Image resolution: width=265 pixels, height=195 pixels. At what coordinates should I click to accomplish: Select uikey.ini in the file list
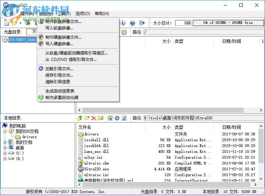coord(93,157)
